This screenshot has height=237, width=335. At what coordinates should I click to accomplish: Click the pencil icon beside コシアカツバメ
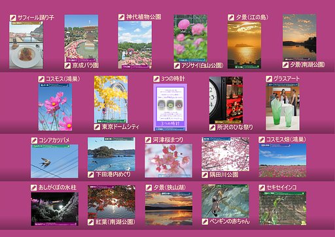[x=34, y=140]
